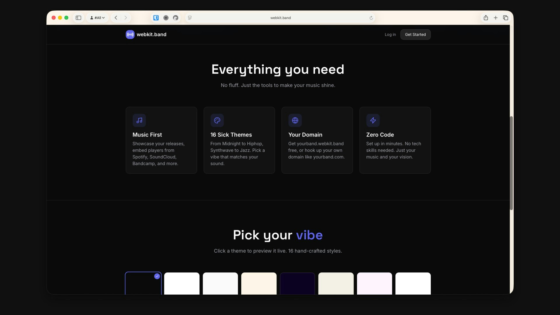The width and height of the screenshot is (560, 315).
Task: Click the Get Started button
Action: (x=415, y=34)
